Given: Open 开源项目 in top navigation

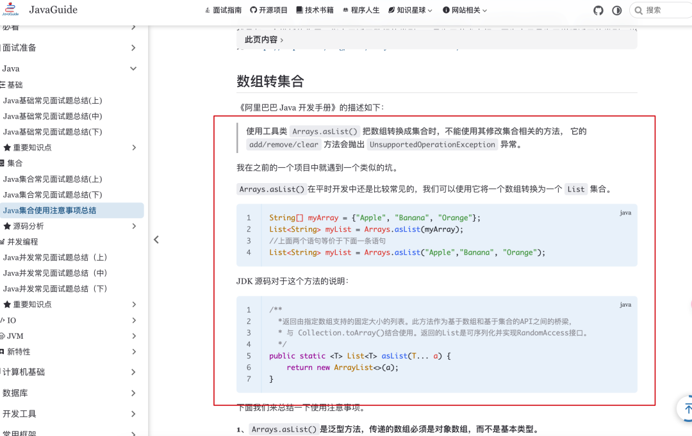Looking at the screenshot, I should 268,10.
